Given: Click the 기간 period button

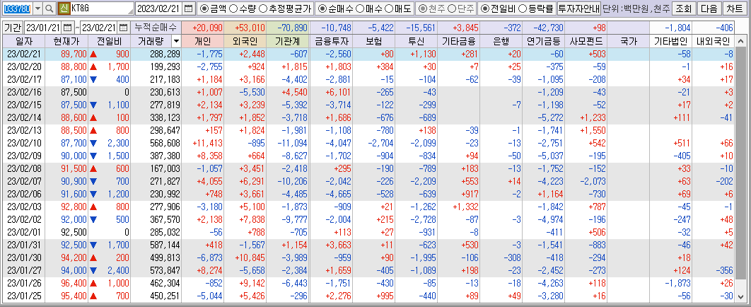Looking at the screenshot, I should pyautogui.click(x=13, y=28).
